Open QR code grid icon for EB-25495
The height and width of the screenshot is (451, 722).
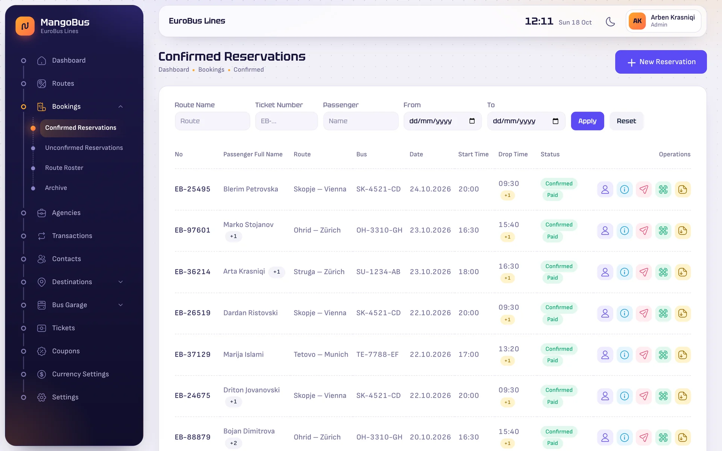(x=663, y=189)
